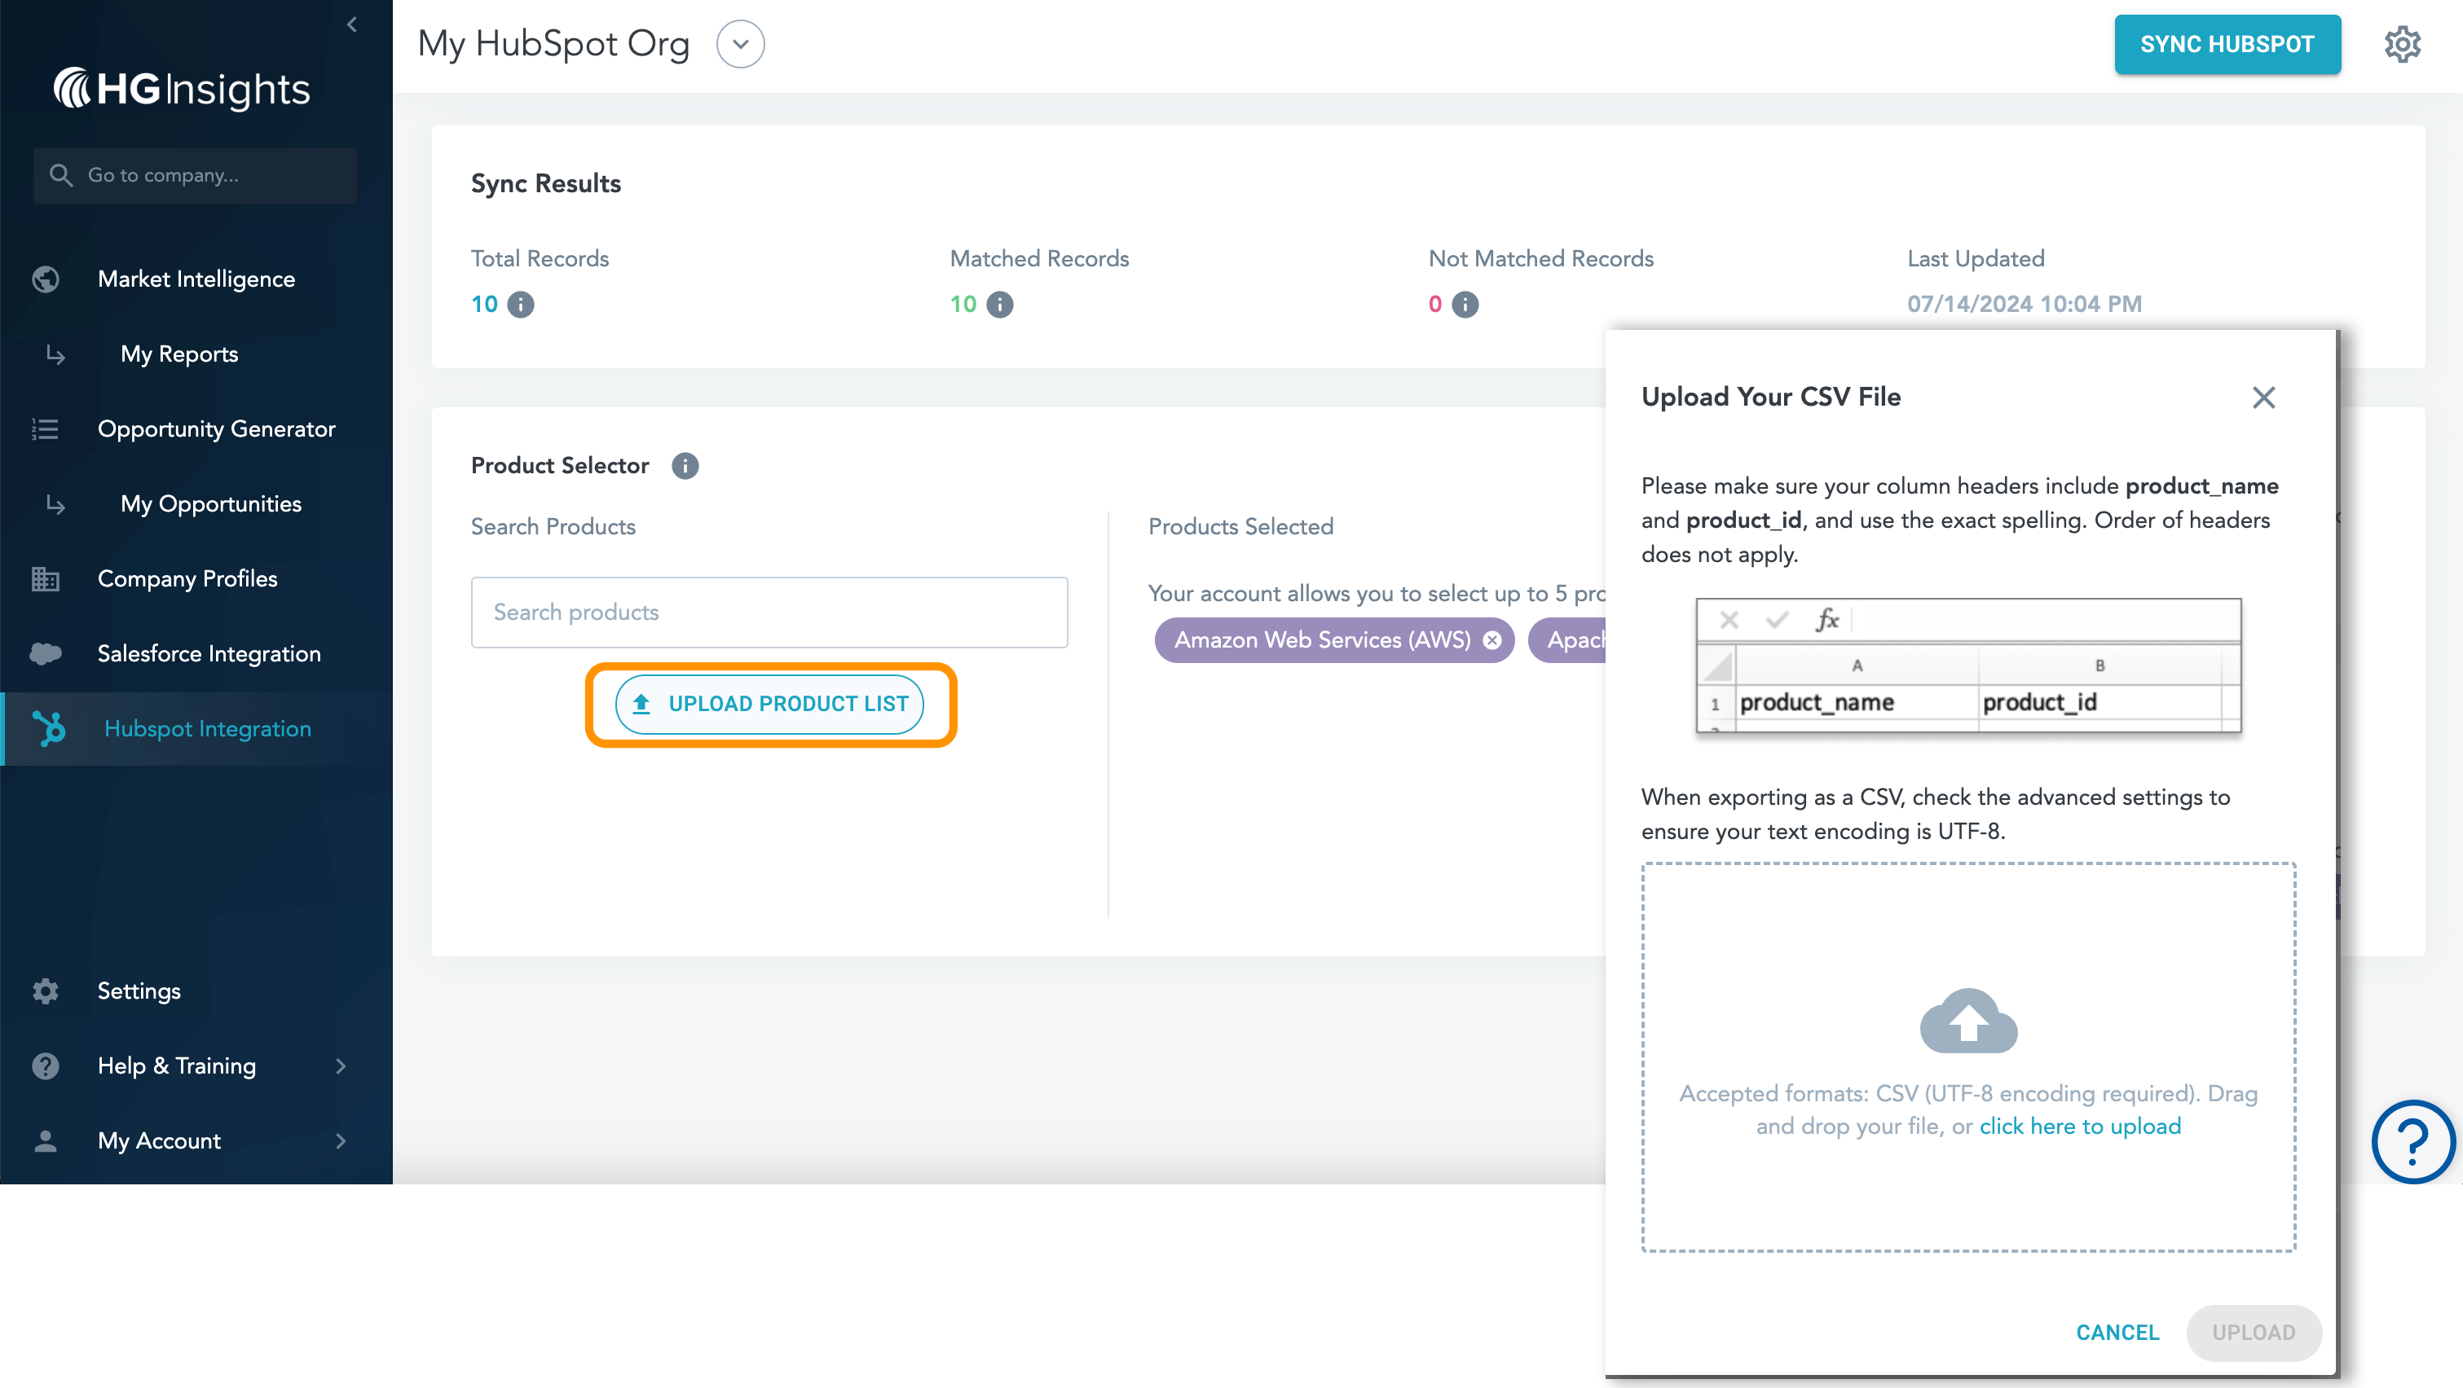The height and width of the screenshot is (1388, 2463).
Task: Navigate to My Opportunities
Action: (211, 503)
